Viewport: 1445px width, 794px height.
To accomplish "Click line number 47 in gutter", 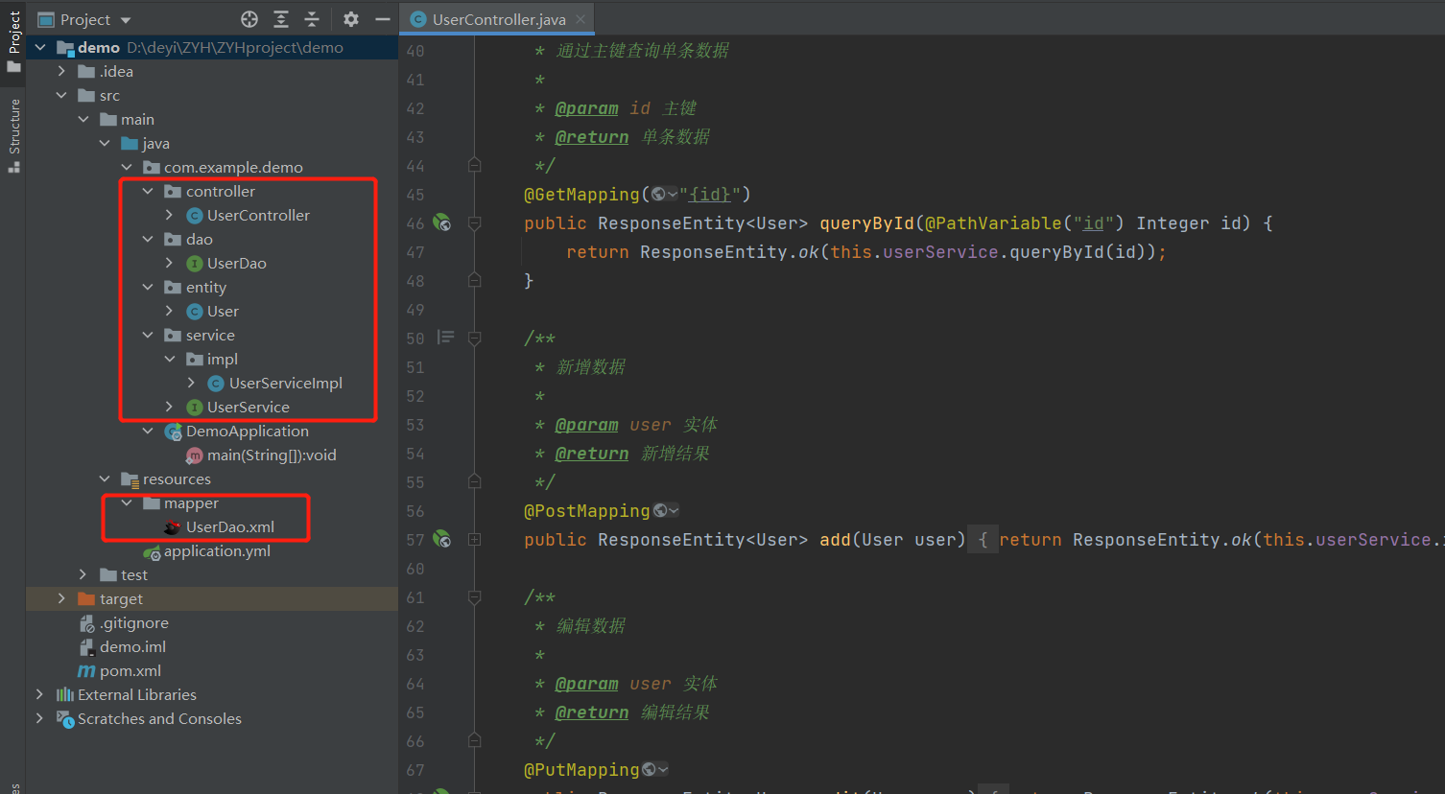I will [415, 252].
